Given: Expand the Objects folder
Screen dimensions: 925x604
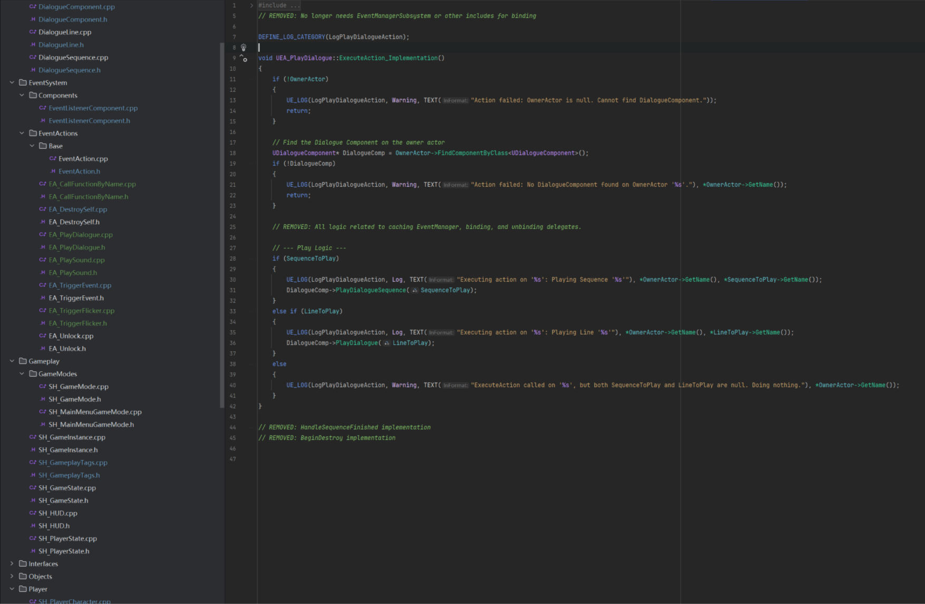Looking at the screenshot, I should (12, 577).
